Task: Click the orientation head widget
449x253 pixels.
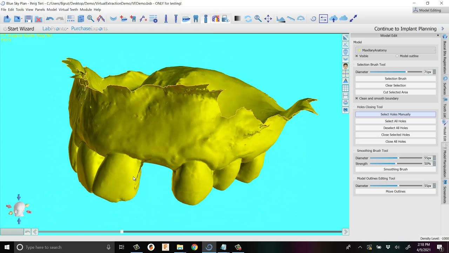Action: (x=19, y=209)
